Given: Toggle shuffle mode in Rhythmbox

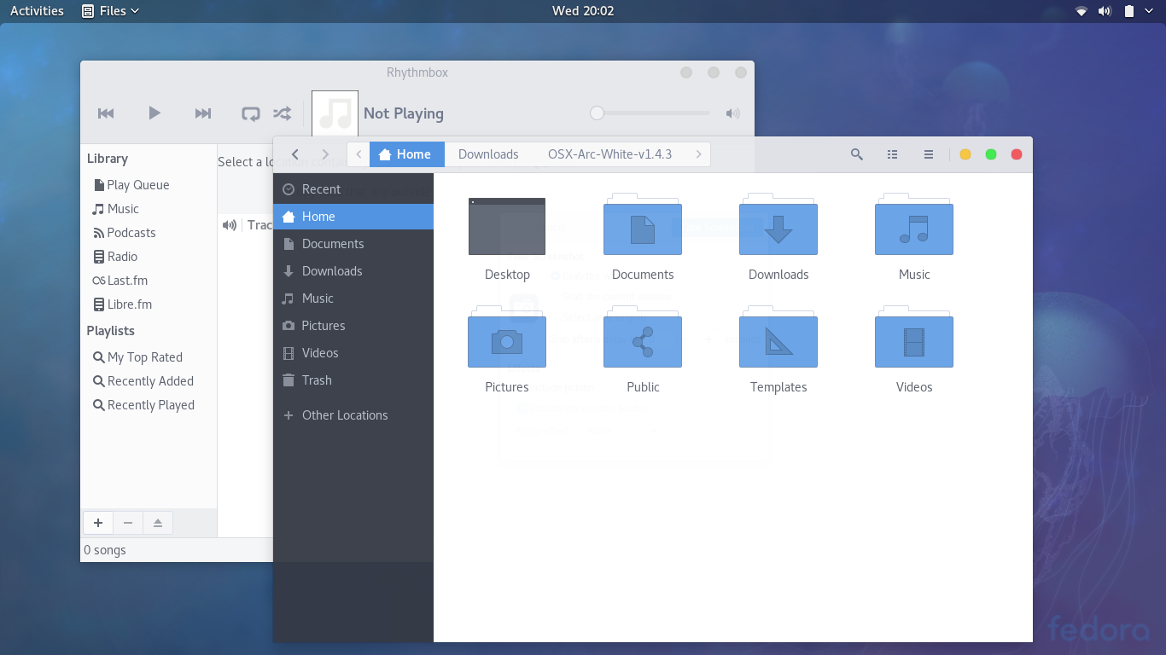Looking at the screenshot, I should (282, 113).
